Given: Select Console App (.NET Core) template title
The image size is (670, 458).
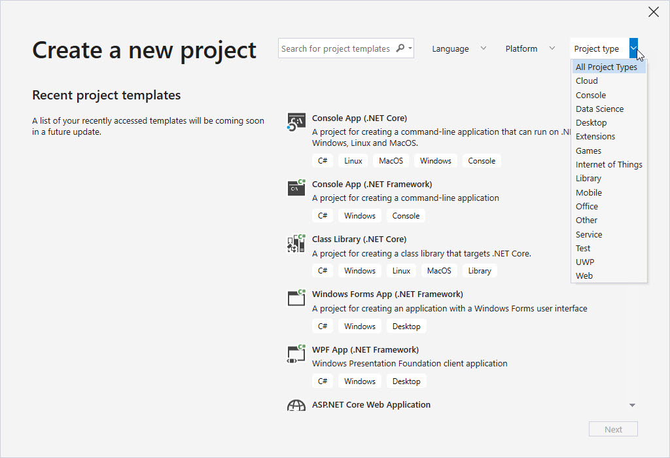Looking at the screenshot, I should 359,118.
